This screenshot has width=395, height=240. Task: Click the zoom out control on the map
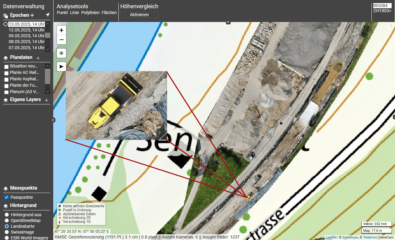pos(61,40)
